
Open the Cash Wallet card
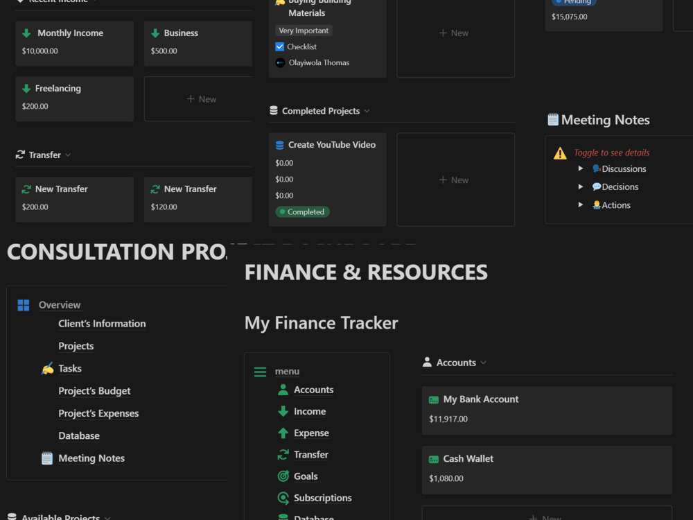click(547, 470)
